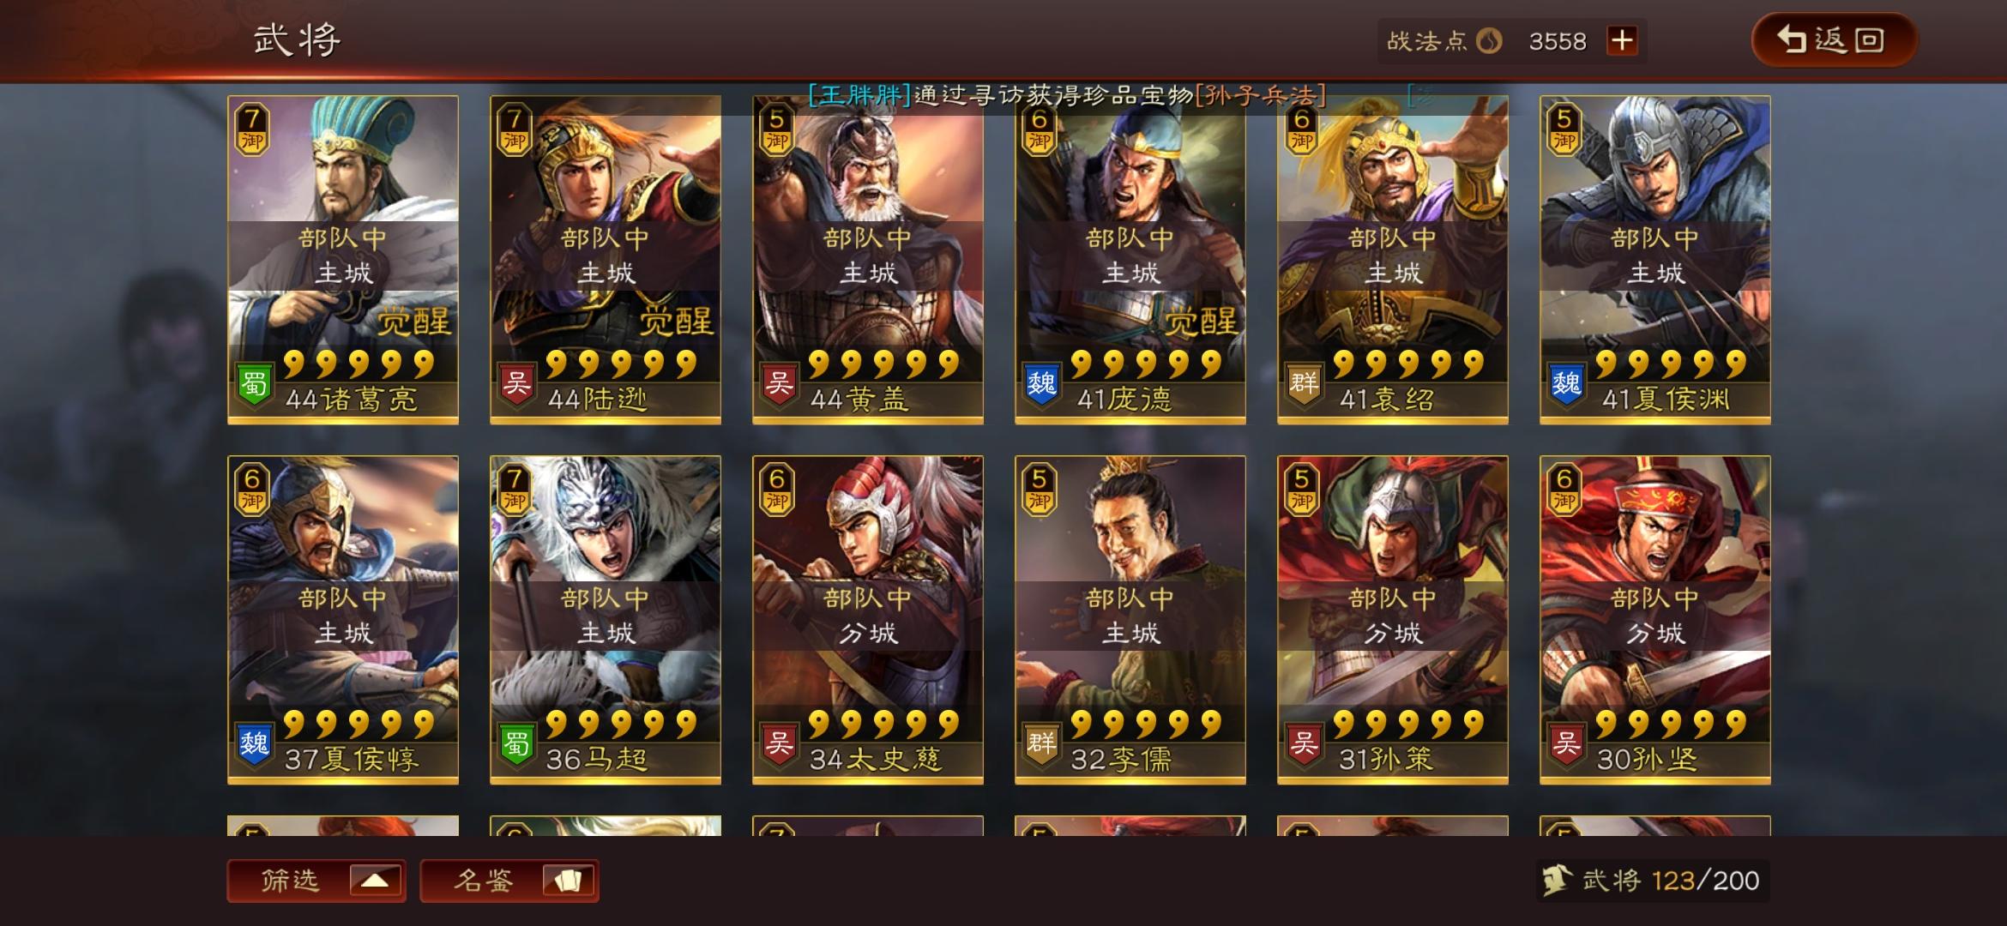Tap the 名鉴 cards icon
Image resolution: width=2007 pixels, height=926 pixels.
568,881
